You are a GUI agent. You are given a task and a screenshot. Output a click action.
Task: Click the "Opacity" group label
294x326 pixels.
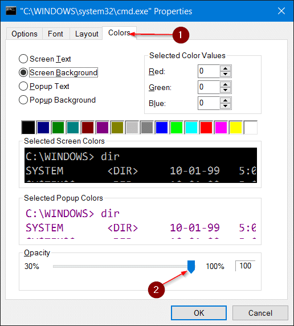tap(37, 253)
